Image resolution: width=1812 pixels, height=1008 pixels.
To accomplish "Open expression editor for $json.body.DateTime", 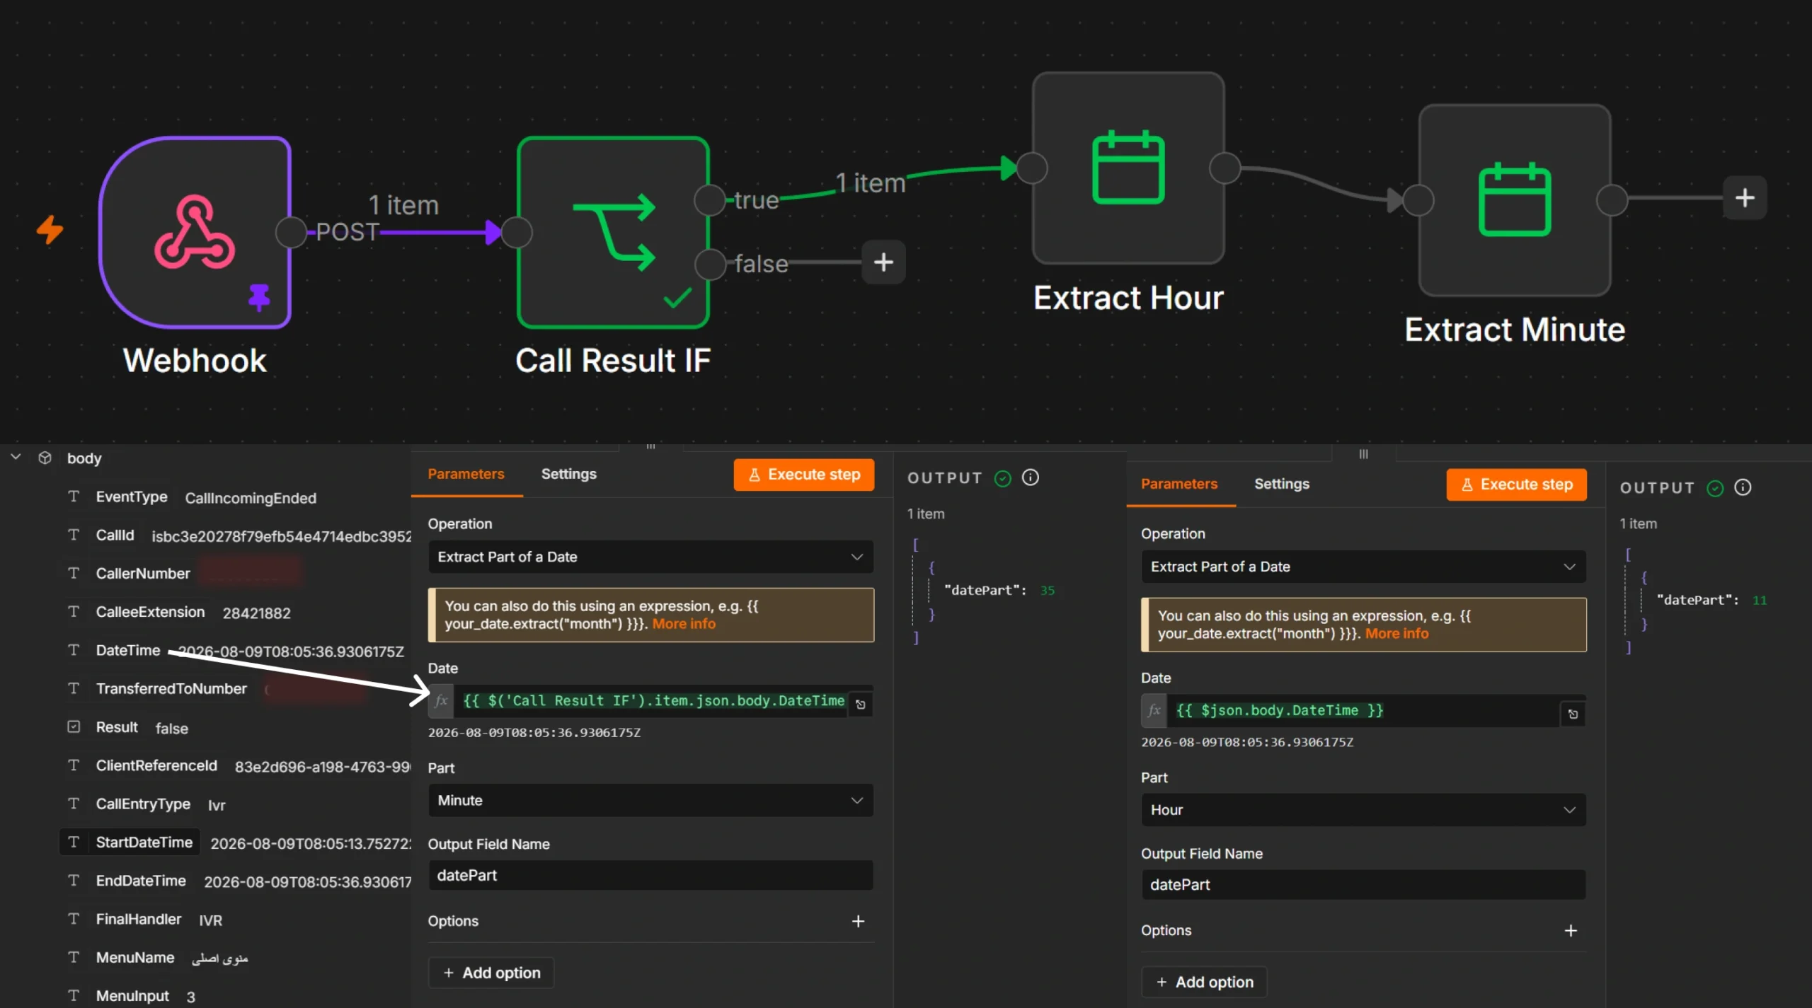I will coord(1573,714).
